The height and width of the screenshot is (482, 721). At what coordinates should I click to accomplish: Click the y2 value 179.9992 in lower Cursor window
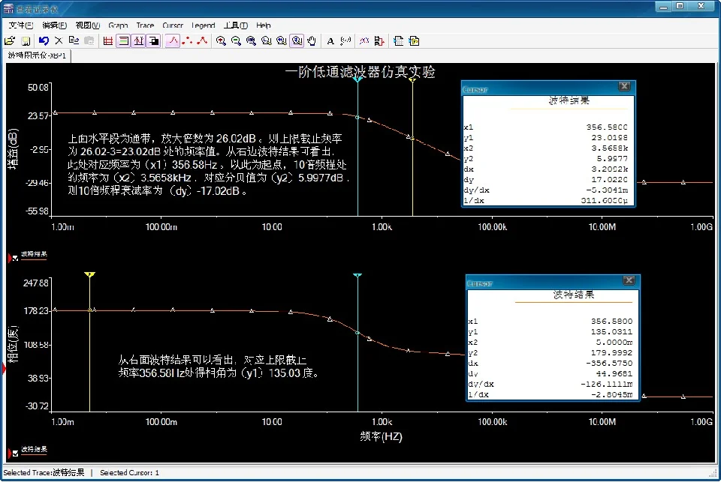pos(611,353)
